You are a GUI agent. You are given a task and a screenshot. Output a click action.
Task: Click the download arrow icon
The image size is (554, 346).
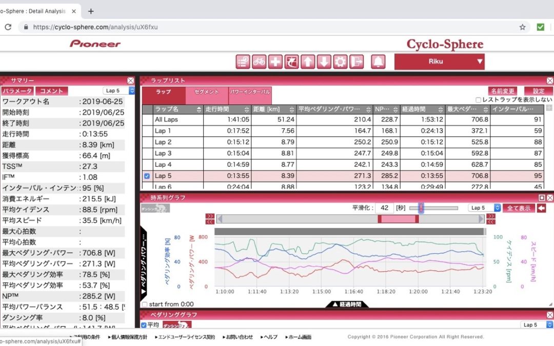coord(324,62)
